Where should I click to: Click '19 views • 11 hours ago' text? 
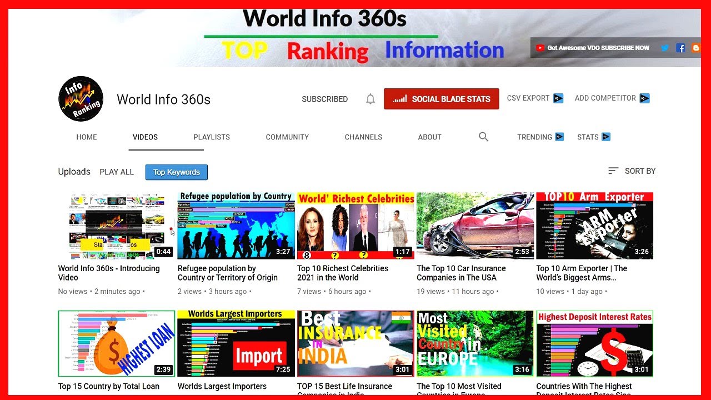455,292
